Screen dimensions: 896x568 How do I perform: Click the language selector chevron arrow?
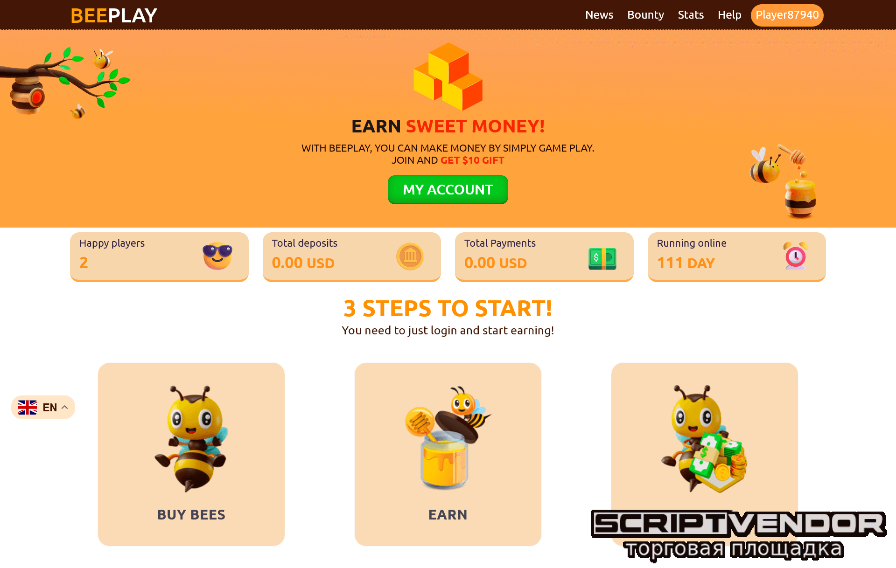point(65,407)
